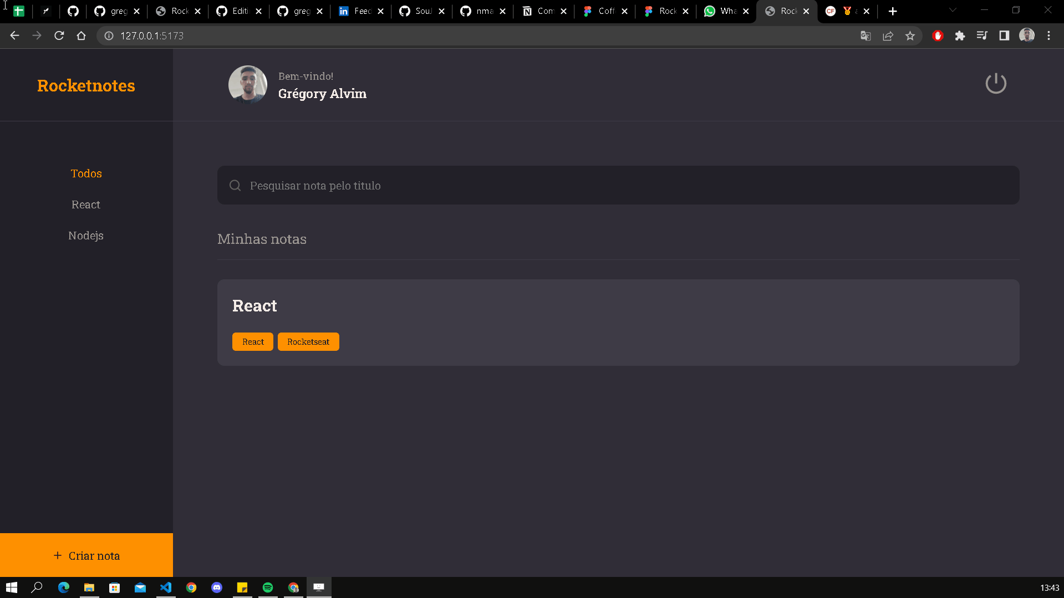The height and width of the screenshot is (598, 1064).
Task: Click the browser home icon
Action: click(x=81, y=35)
